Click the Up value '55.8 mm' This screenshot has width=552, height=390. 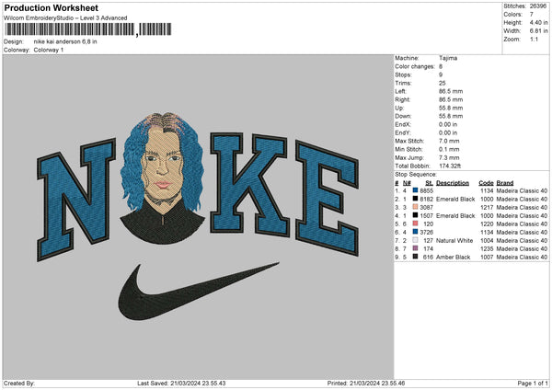[451, 108]
